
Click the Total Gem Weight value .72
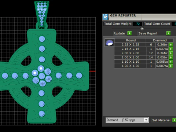click(137, 24)
